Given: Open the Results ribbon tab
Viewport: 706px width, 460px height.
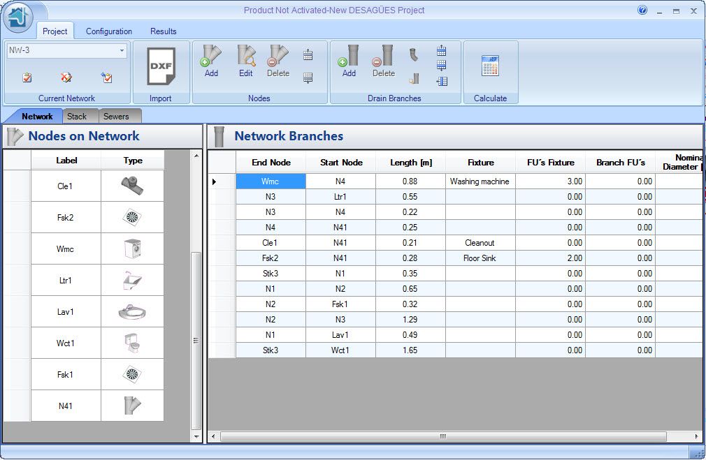Looking at the screenshot, I should (164, 31).
